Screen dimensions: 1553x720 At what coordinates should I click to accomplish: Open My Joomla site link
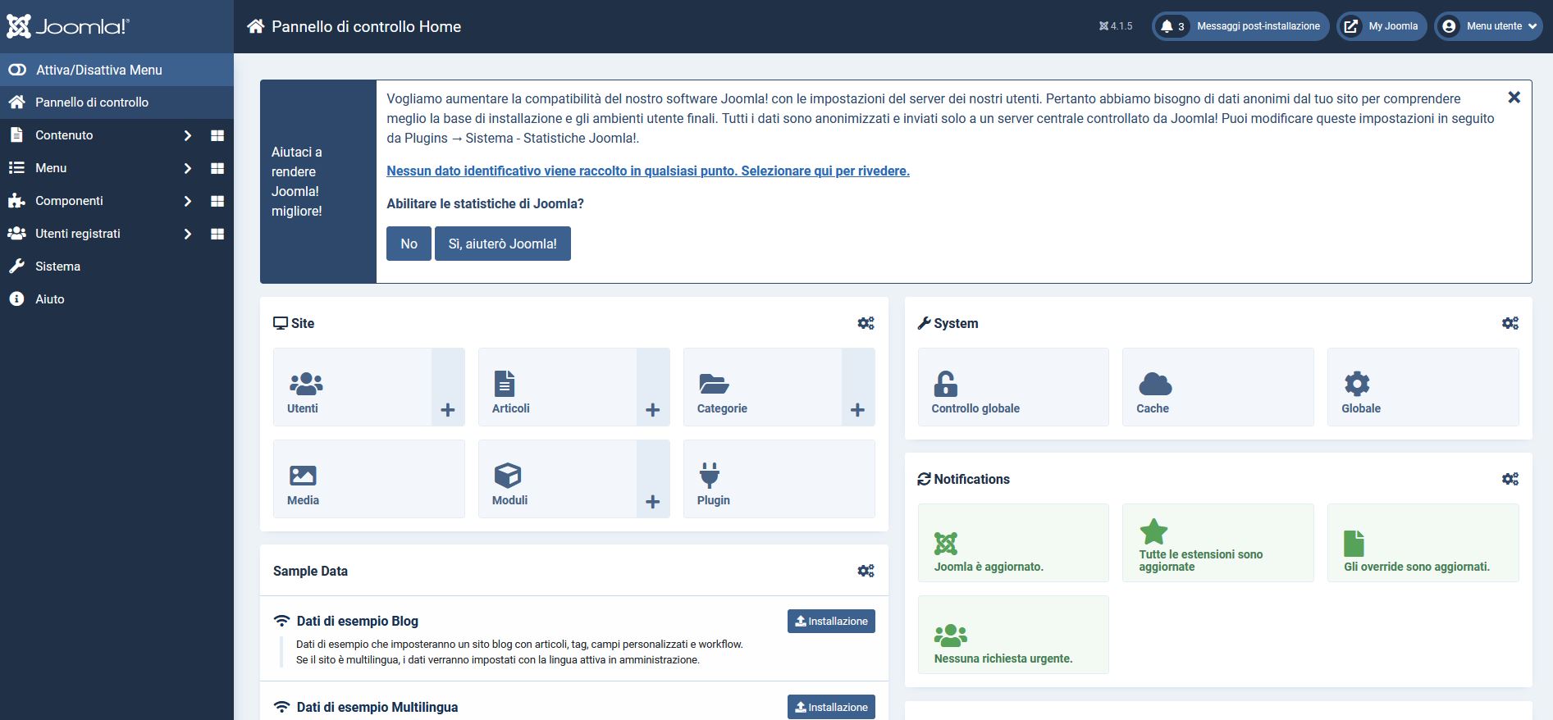pyautogui.click(x=1382, y=26)
